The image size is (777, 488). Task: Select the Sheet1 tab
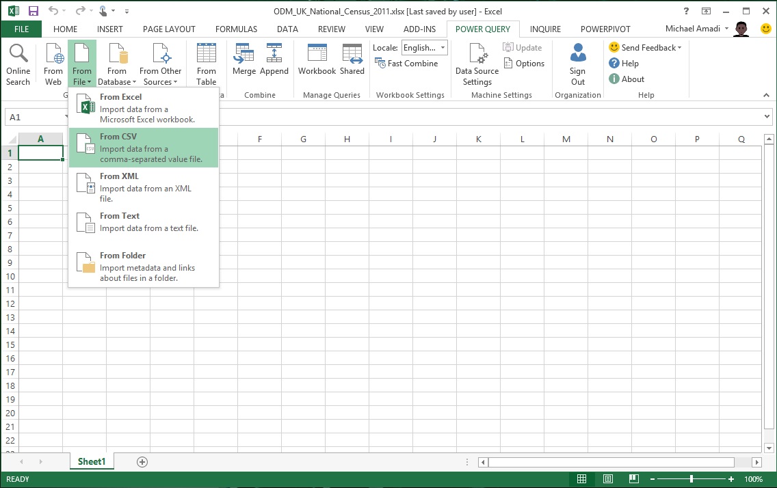coord(92,461)
